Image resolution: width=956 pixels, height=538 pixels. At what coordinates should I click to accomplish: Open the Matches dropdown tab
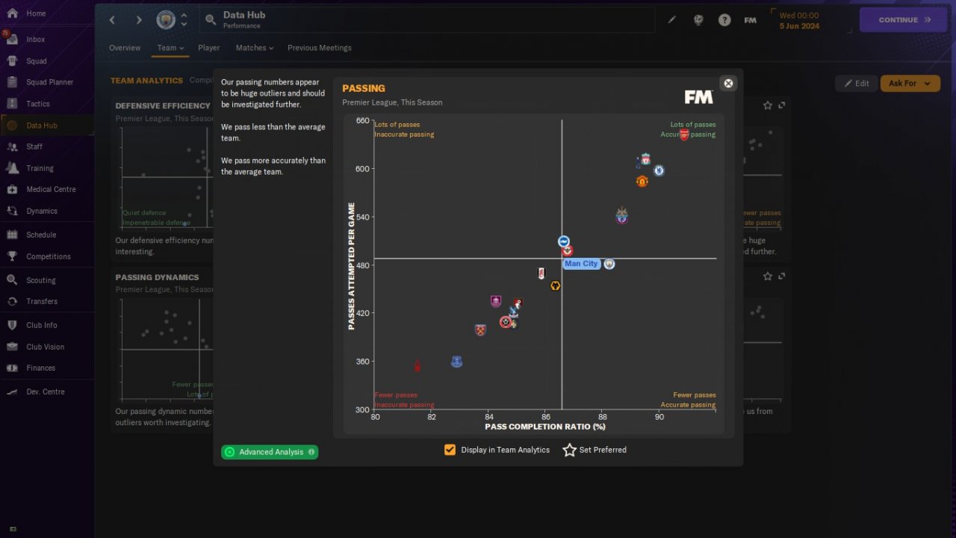[x=255, y=48]
